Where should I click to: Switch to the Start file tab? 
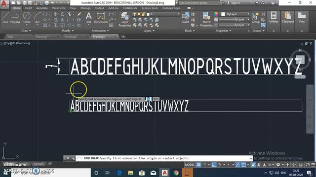10,37
